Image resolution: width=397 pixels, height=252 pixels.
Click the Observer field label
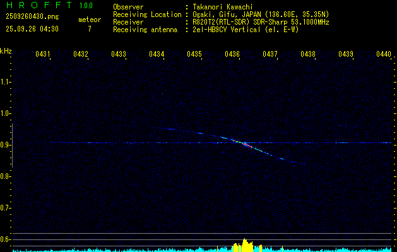(x=128, y=7)
